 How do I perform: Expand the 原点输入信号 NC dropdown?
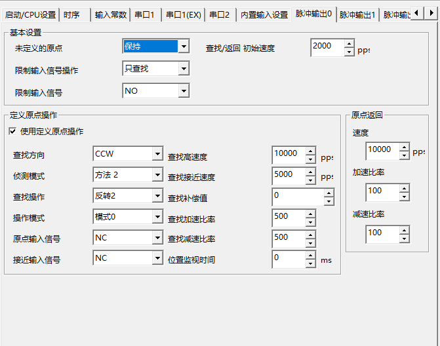pyautogui.click(x=157, y=238)
